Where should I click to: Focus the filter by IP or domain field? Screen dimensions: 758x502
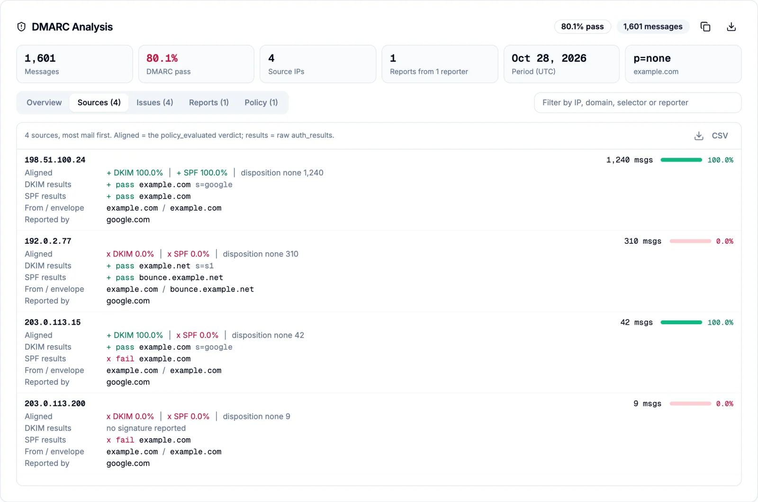click(638, 103)
